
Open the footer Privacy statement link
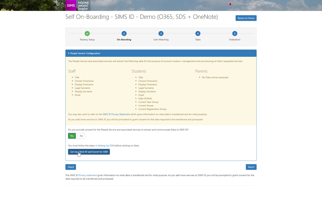[x=88, y=175]
